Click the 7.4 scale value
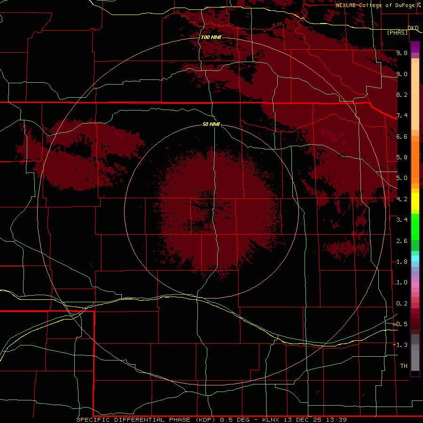The height and width of the screenshot is (423, 423). click(402, 116)
